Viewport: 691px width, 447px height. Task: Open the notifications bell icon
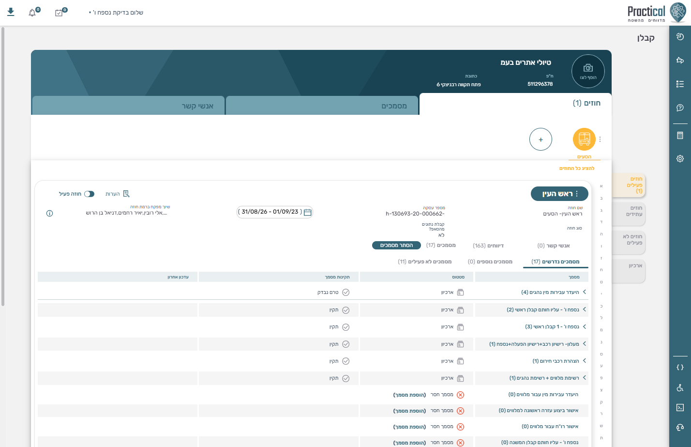(x=33, y=13)
